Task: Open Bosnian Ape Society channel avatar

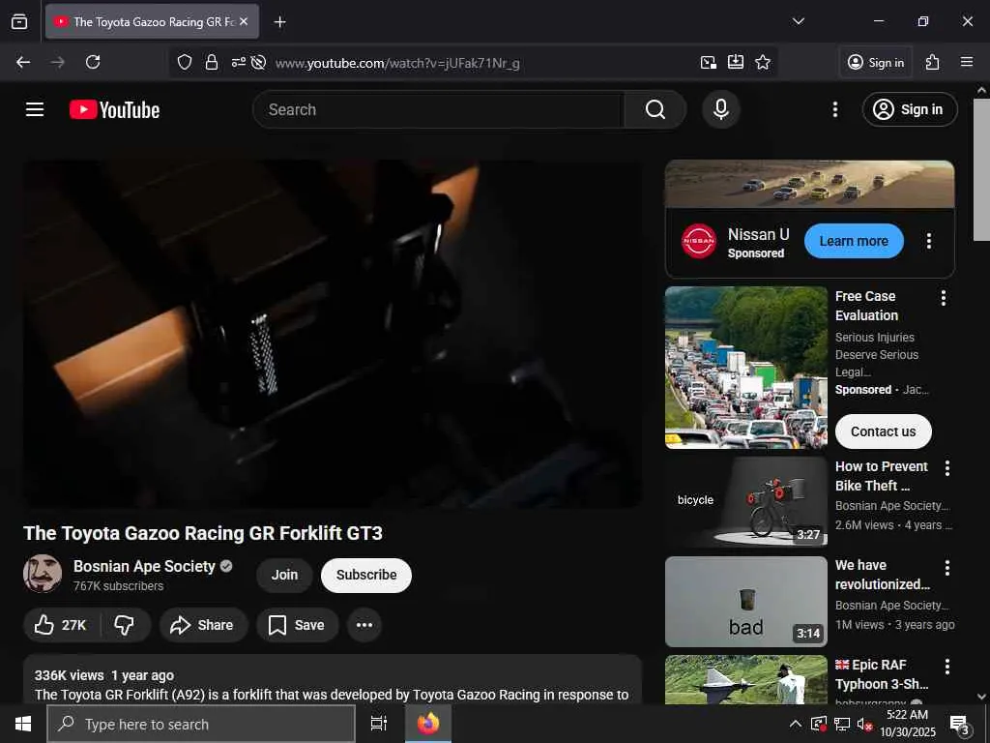Action: (x=43, y=574)
